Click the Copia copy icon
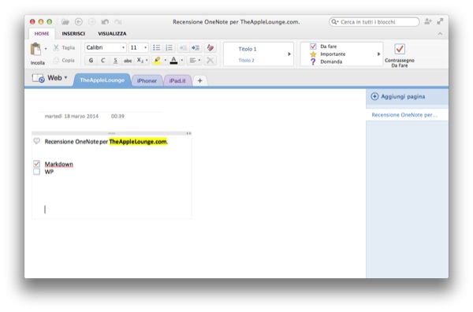The image size is (473, 312). point(56,61)
